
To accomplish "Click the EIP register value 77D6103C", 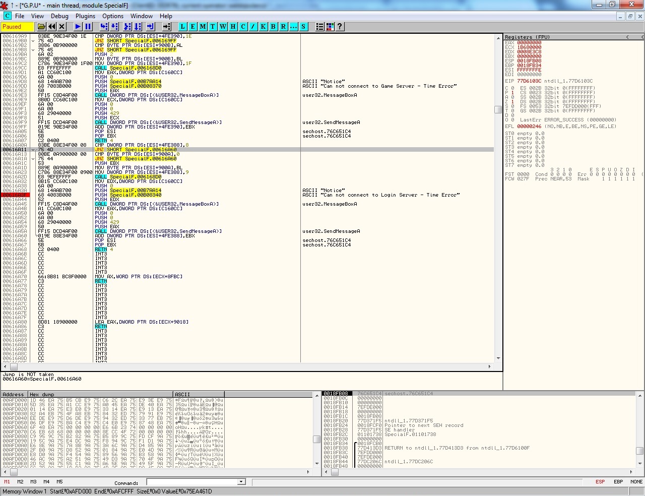I will tap(529, 81).
